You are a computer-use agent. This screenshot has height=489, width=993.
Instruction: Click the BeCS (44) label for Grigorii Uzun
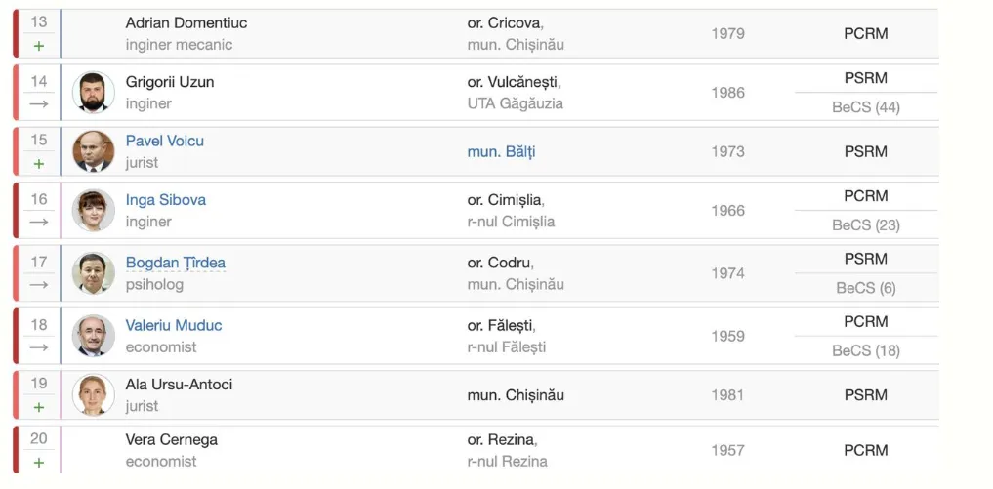tap(866, 107)
